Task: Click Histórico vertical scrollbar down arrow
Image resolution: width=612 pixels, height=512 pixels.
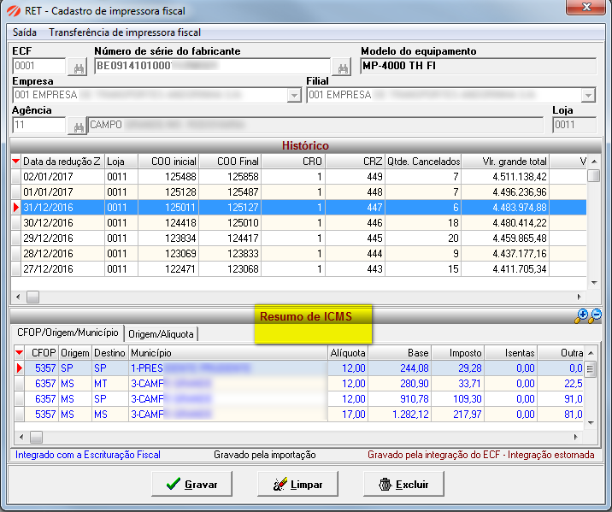Action: [x=594, y=283]
